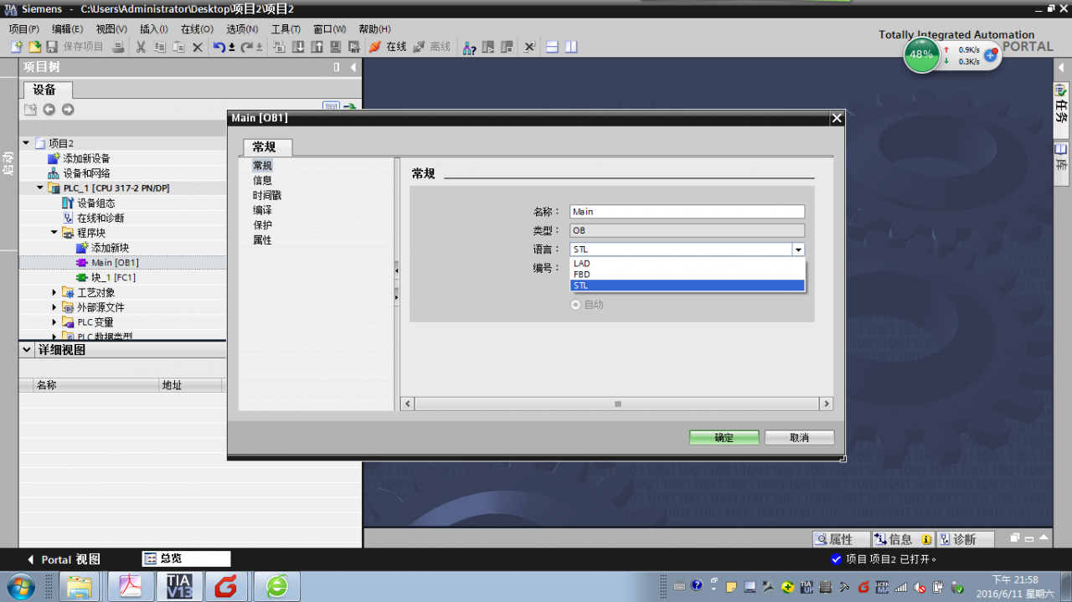Split the editor space vertically
Screen dimensions: 1072x602
(x=571, y=47)
